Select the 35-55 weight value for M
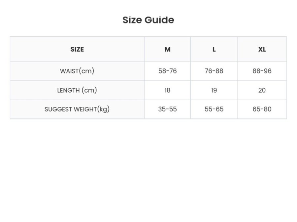297x222 pixels. tap(168, 109)
